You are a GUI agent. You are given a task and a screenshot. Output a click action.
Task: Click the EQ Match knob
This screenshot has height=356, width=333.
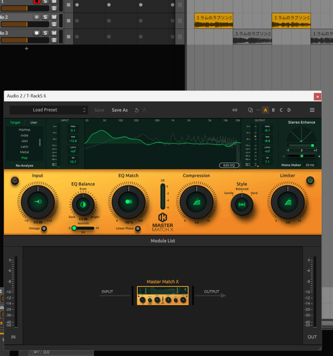pos(129,201)
